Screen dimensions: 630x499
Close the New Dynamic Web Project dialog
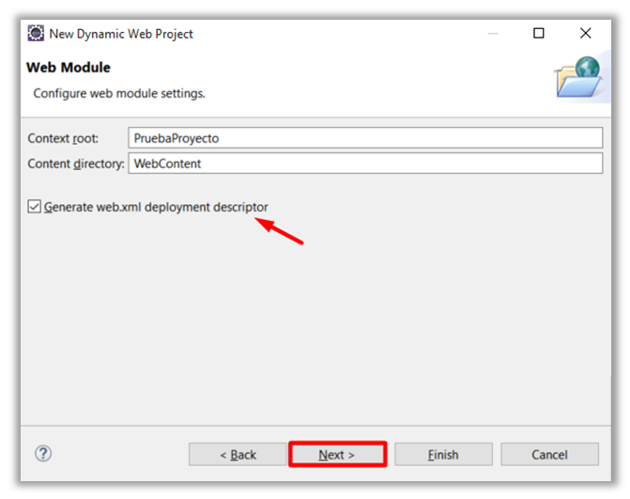[x=586, y=33]
